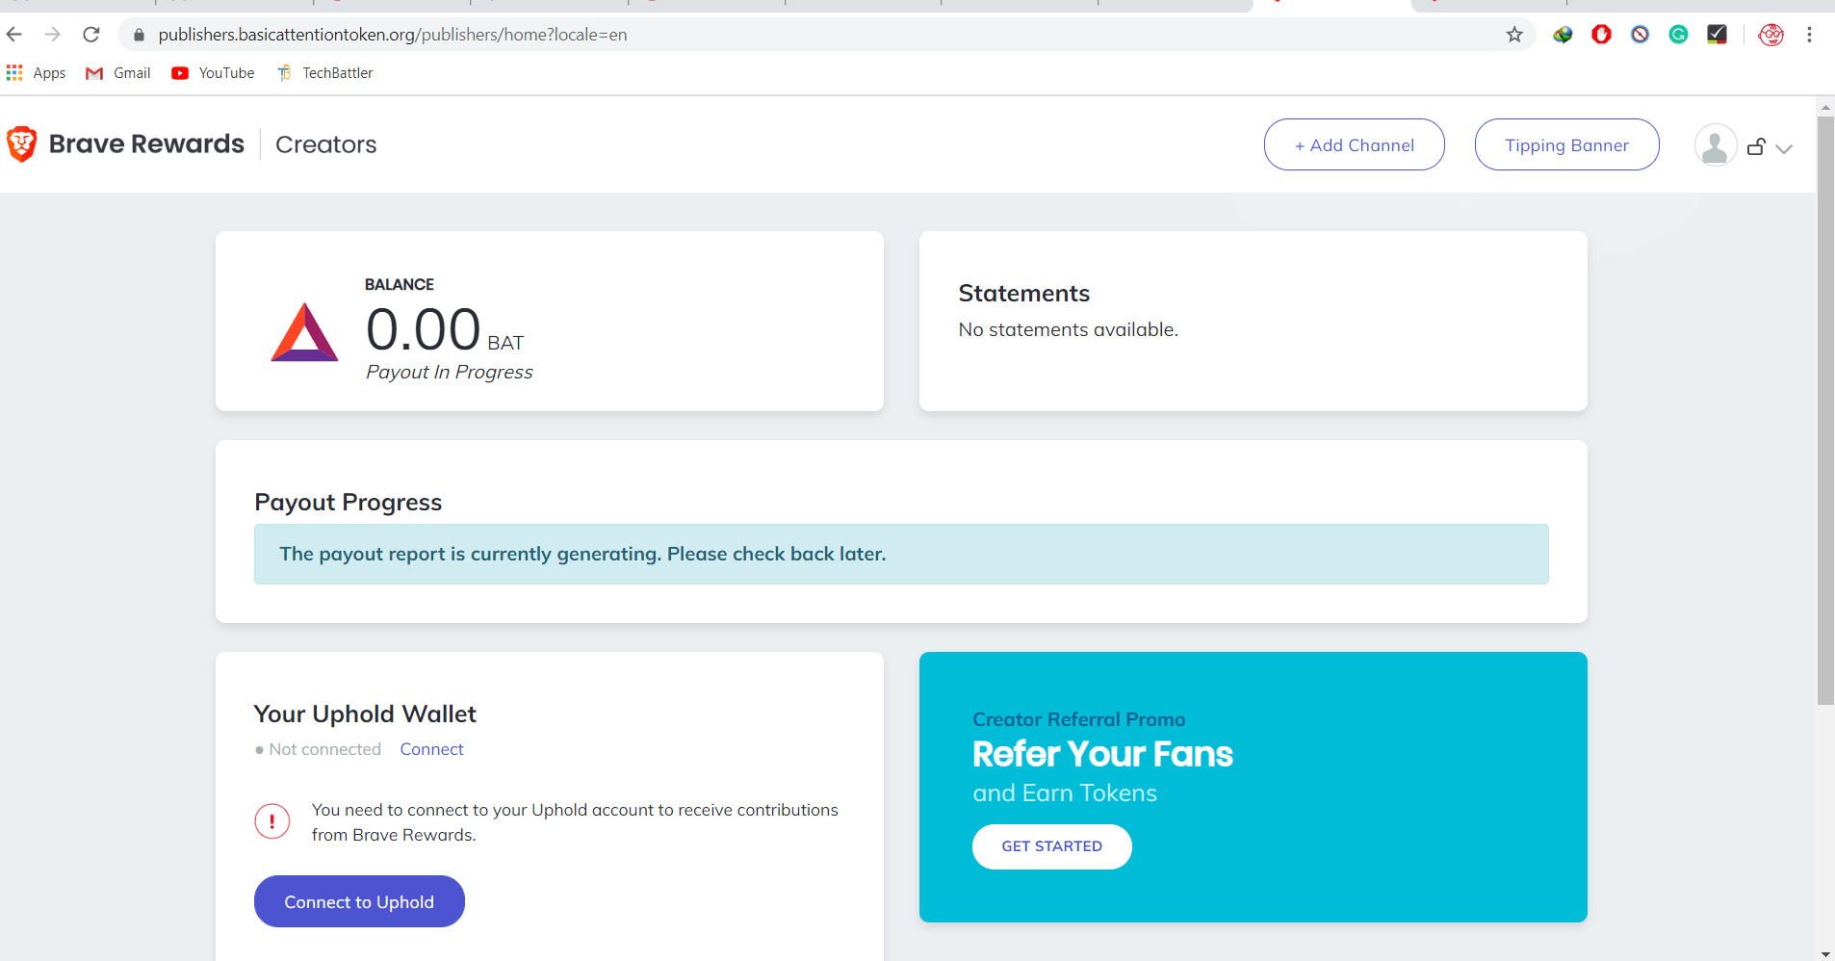Viewport: 1835px width, 961px height.
Task: Click the Connect to Uphold button
Action: [358, 901]
